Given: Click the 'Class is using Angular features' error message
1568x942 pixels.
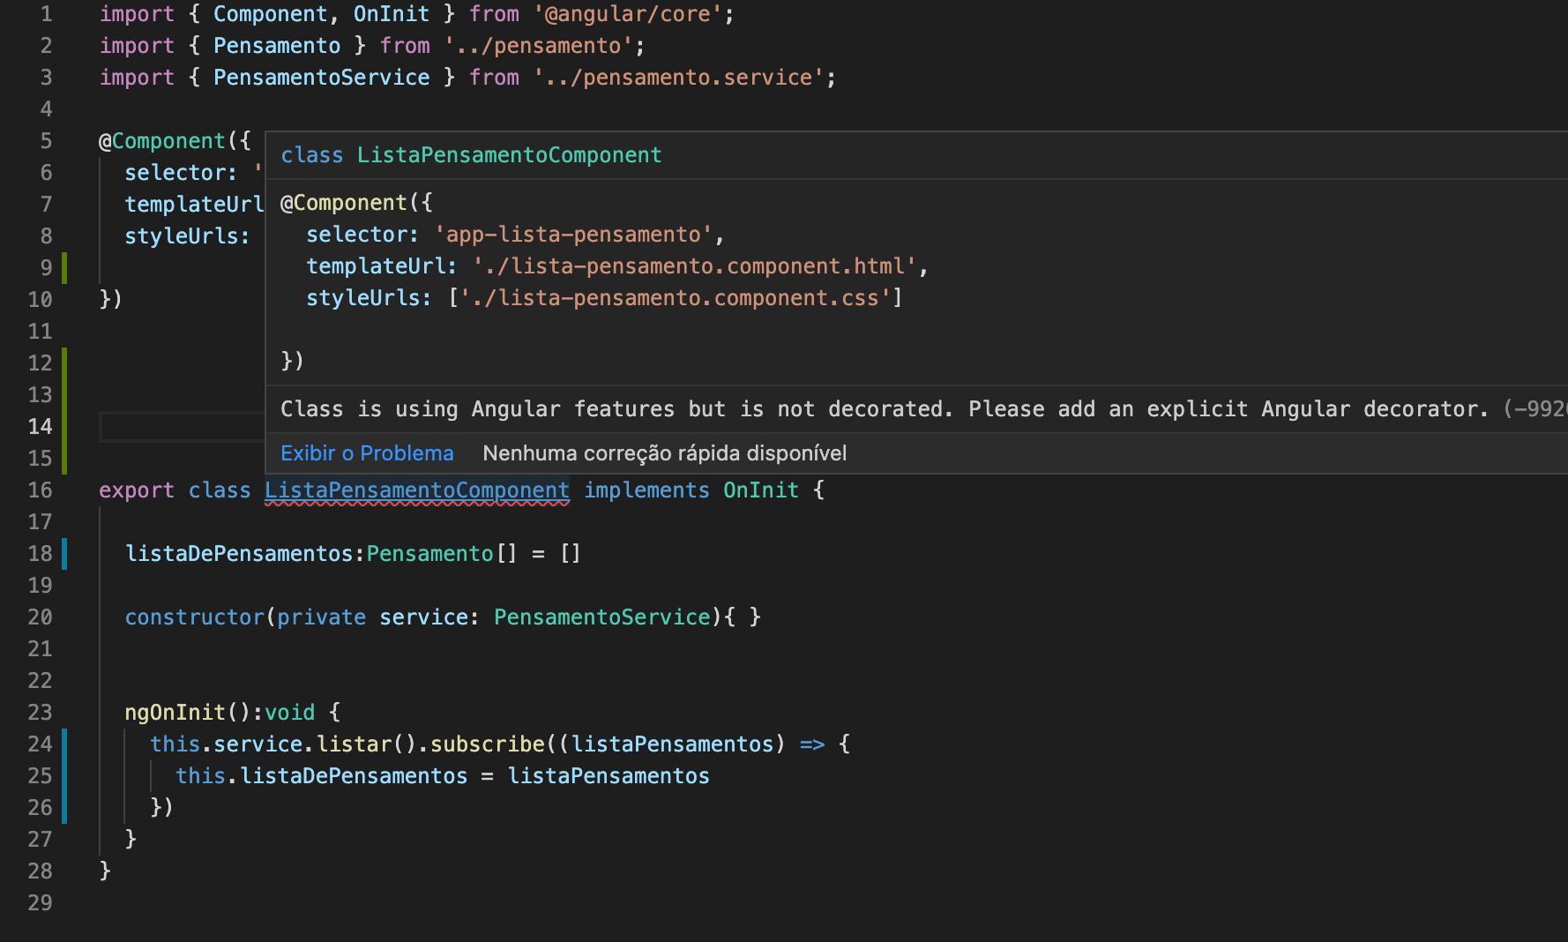Looking at the screenshot, I should 885,409.
